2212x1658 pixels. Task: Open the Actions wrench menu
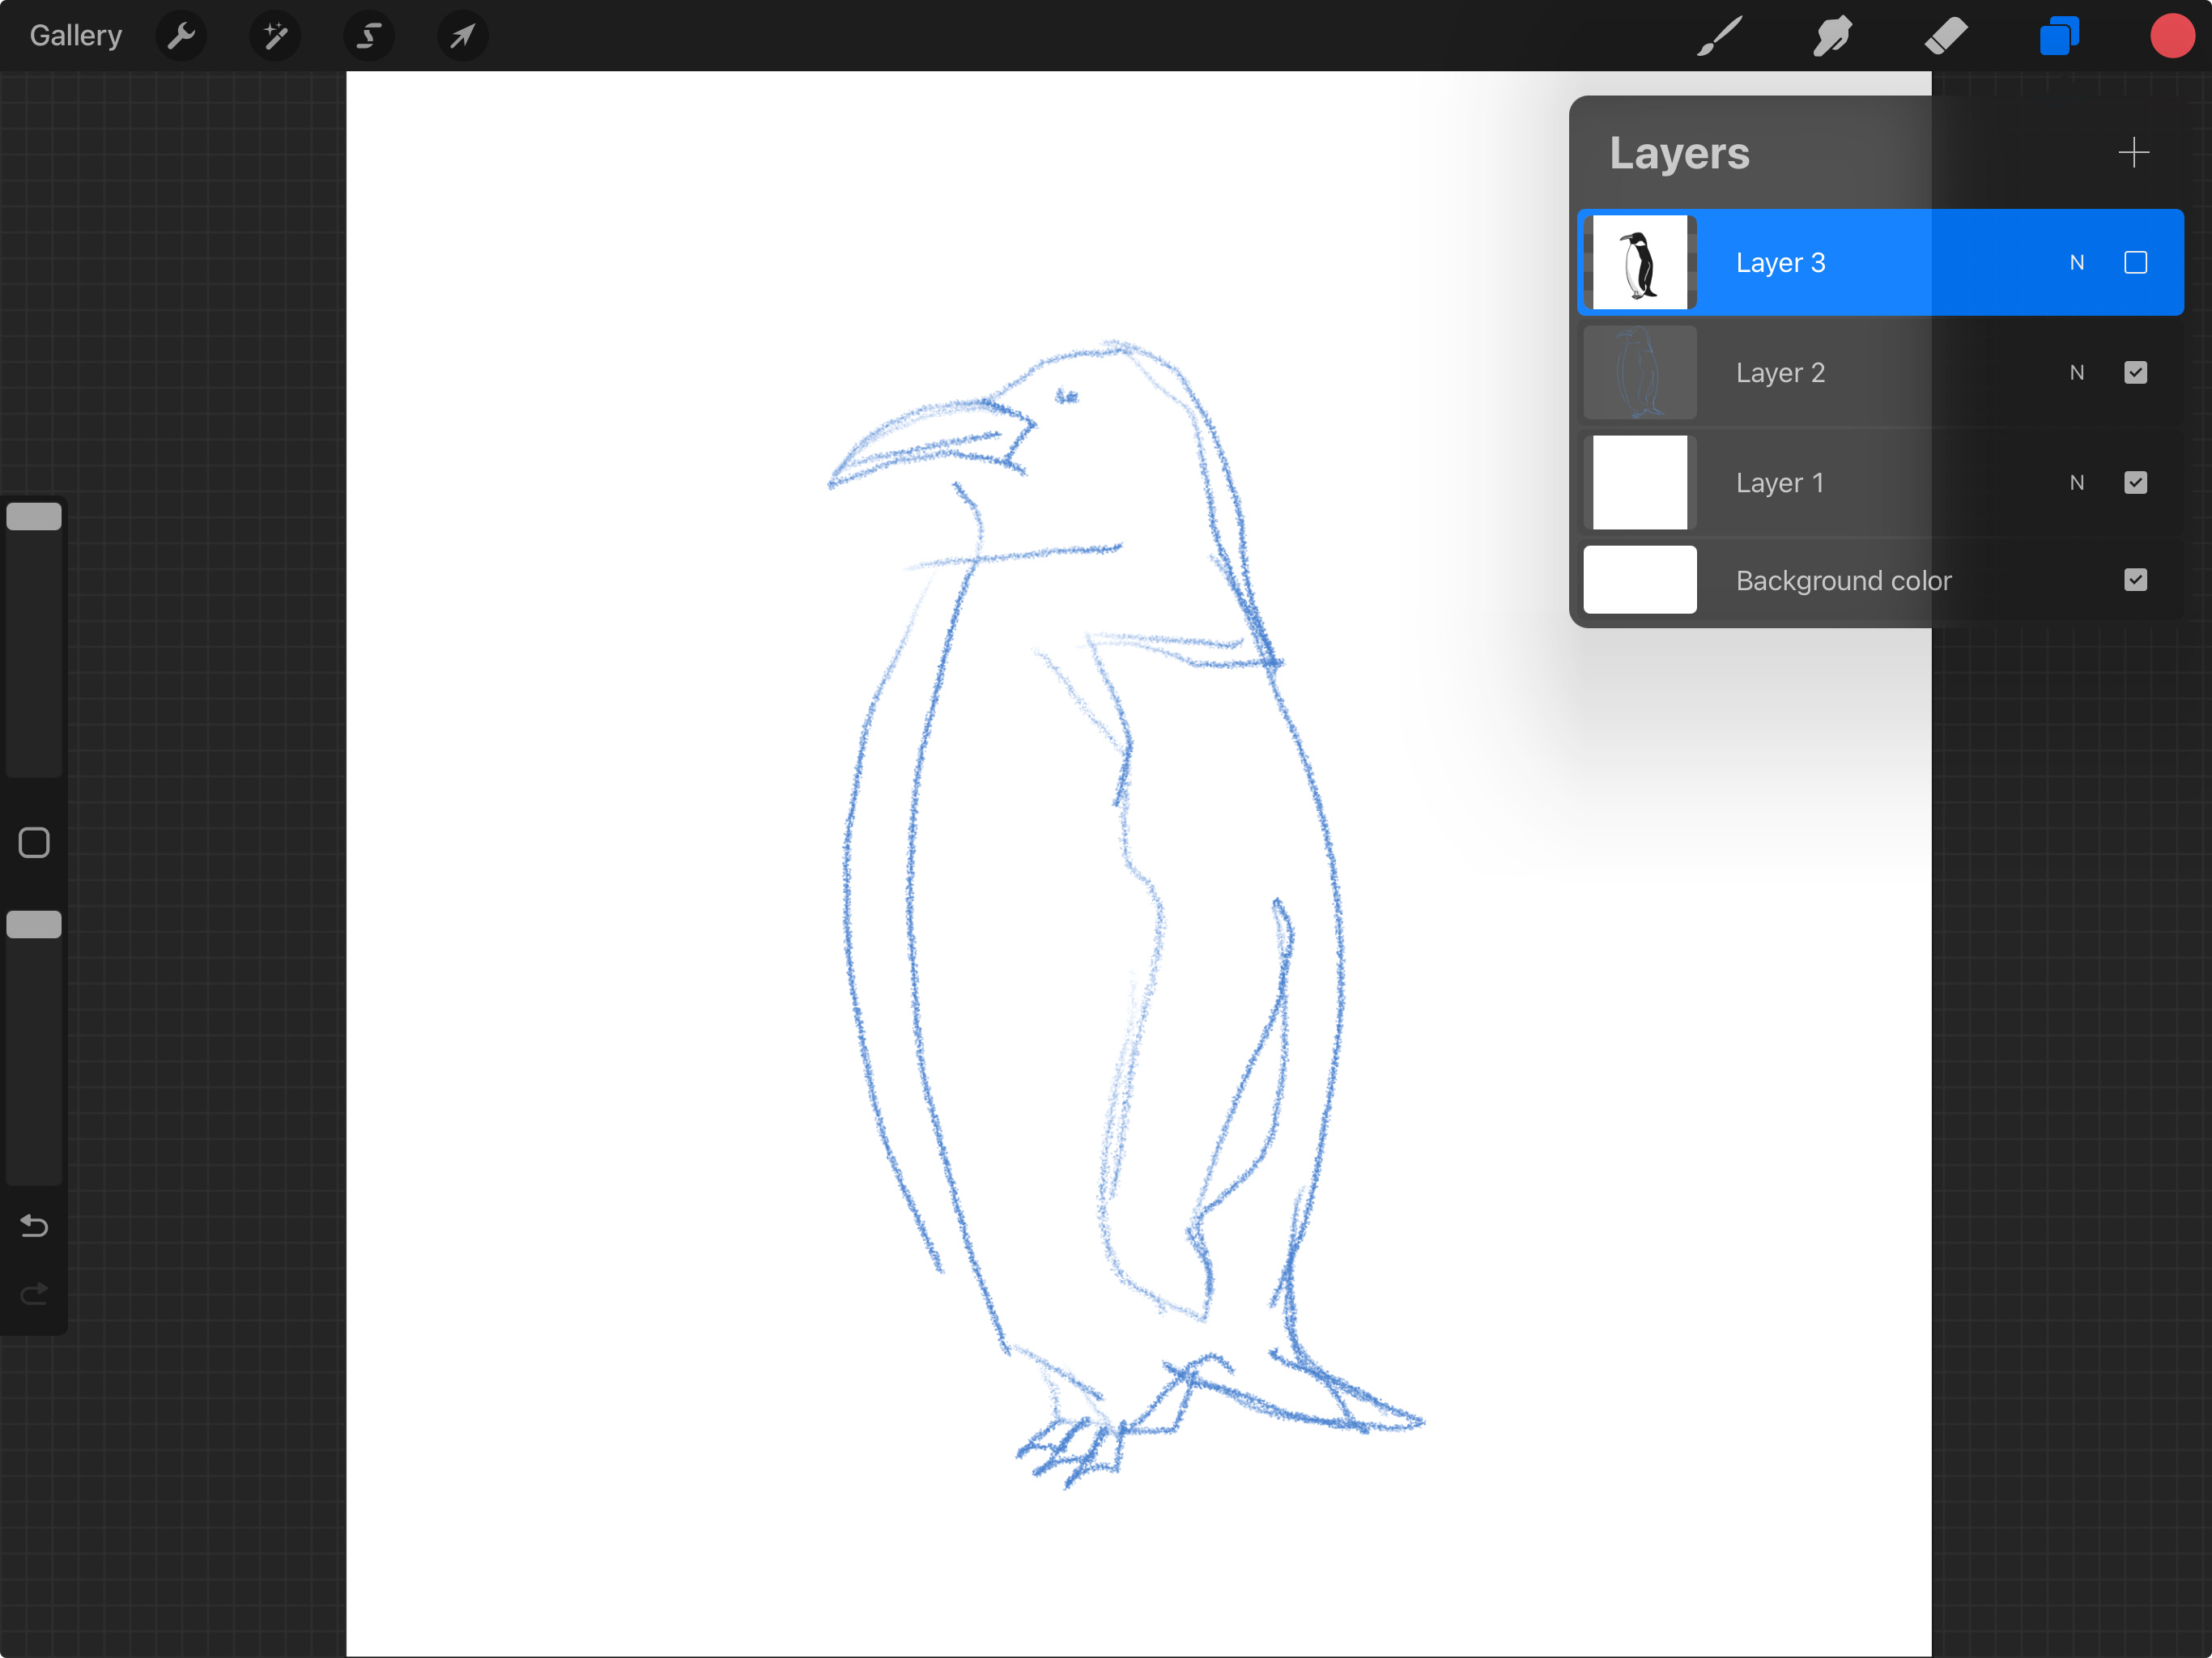(181, 37)
